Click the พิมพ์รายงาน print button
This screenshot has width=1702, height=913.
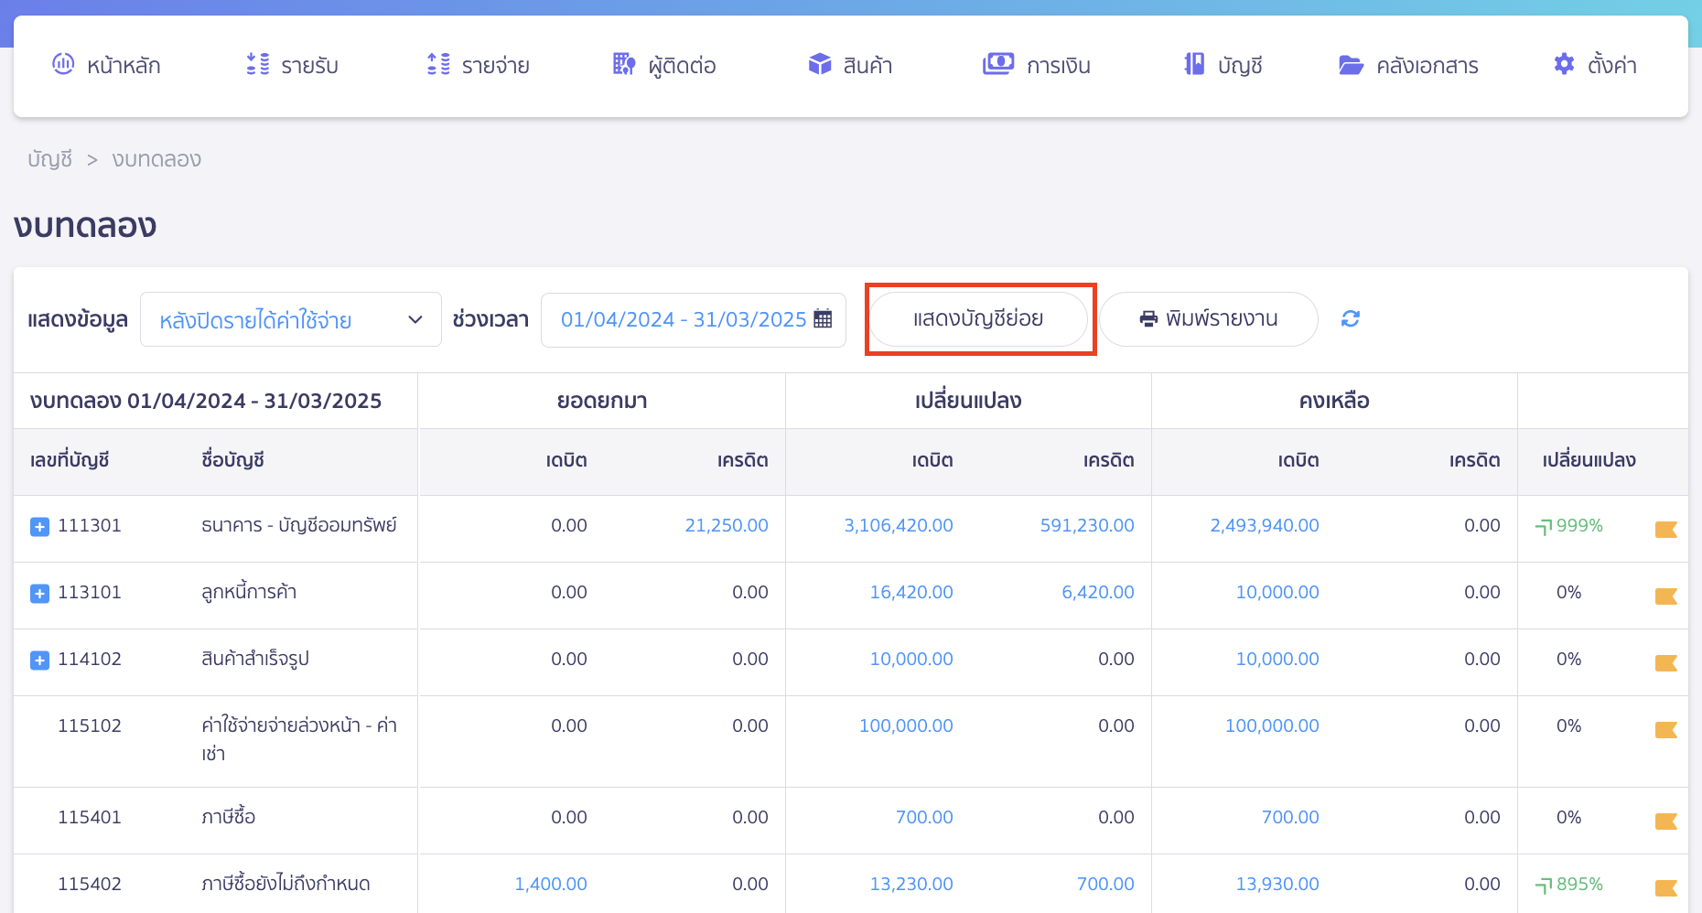click(1208, 319)
